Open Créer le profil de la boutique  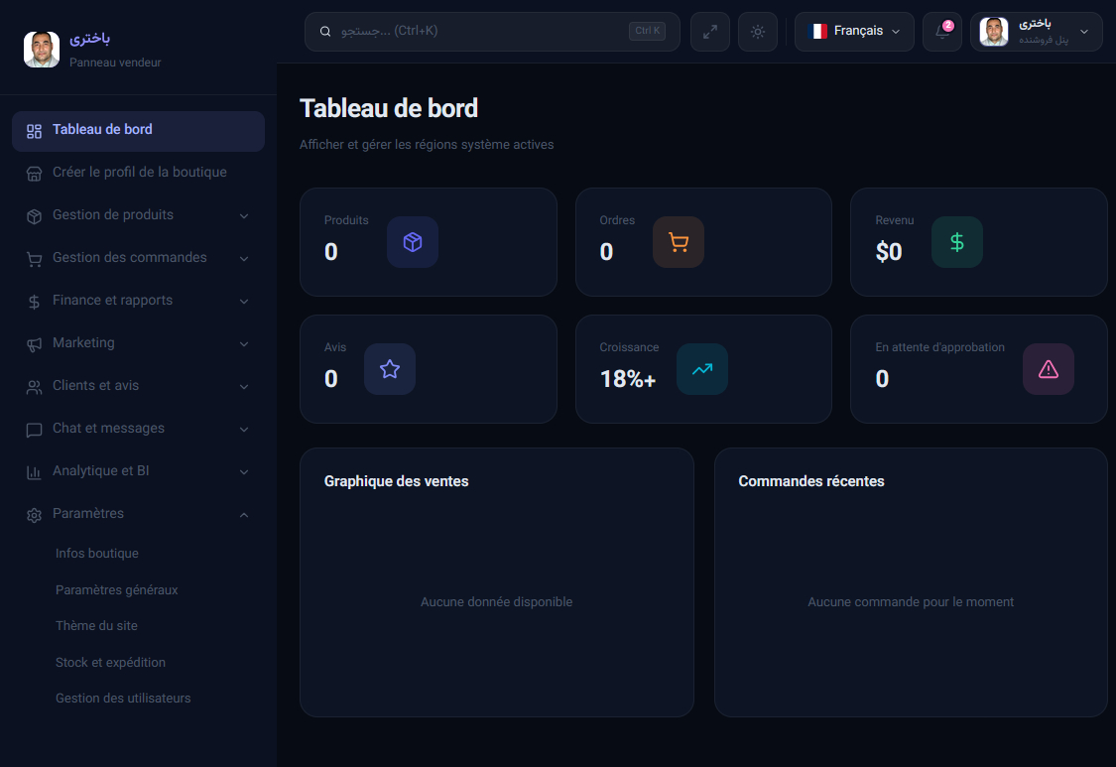(x=138, y=173)
